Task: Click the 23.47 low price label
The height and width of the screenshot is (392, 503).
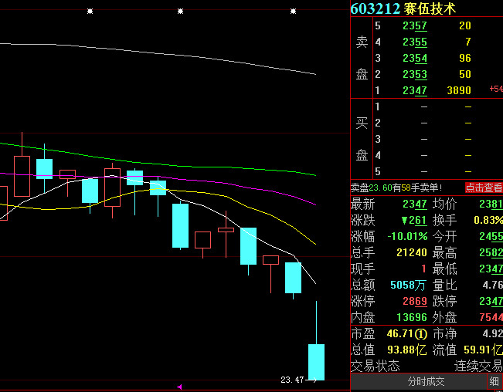Action: (x=292, y=380)
